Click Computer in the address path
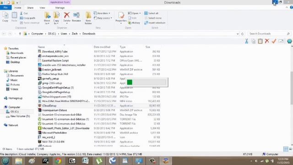 tap(37, 33)
